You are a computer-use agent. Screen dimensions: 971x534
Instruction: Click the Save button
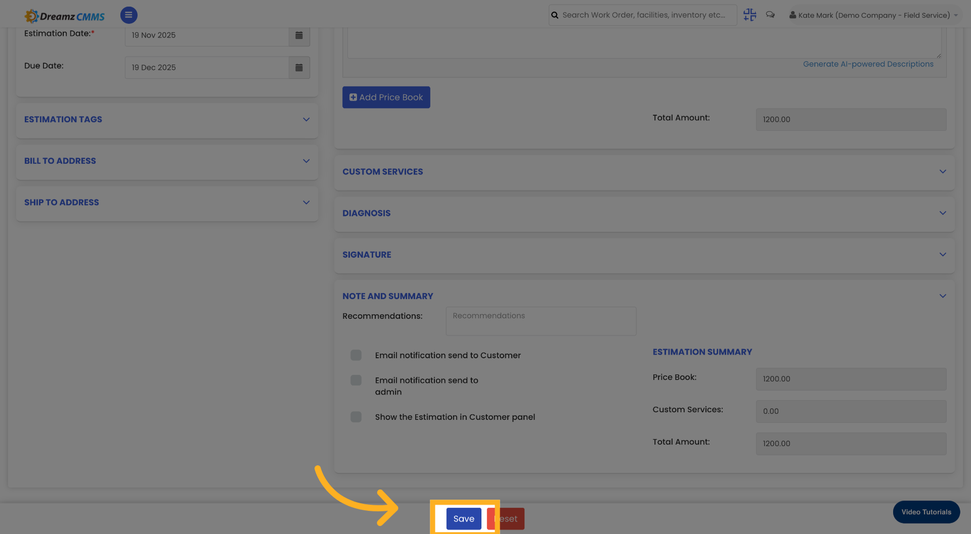(464, 518)
